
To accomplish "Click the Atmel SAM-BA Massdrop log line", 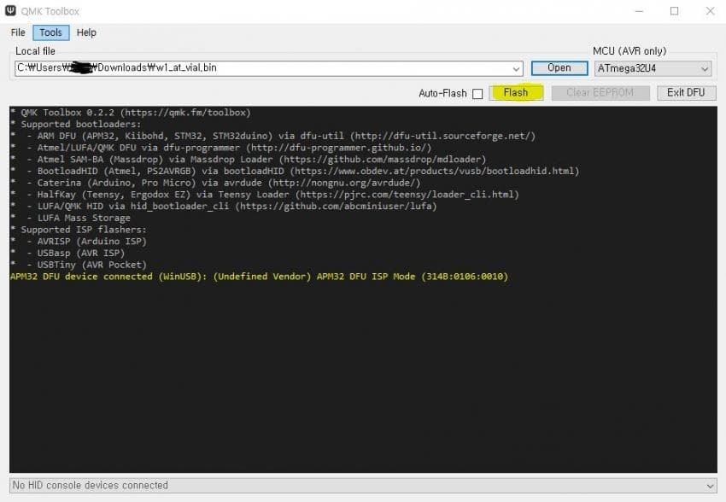I will pos(249,159).
